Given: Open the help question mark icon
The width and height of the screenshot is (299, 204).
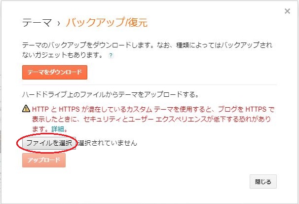Looking at the screenshot, I should click(x=111, y=55).
